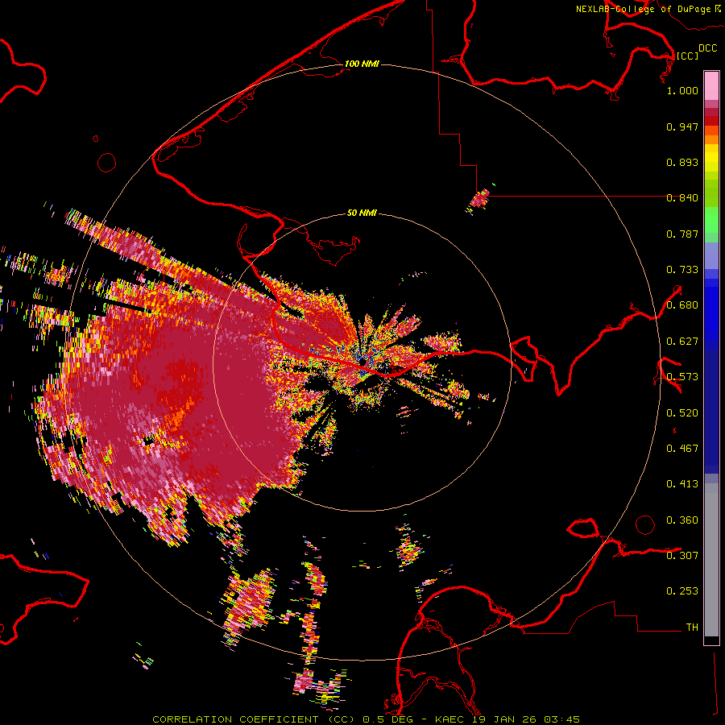Image resolution: width=725 pixels, height=725 pixels.
Task: Select the 0.787 scale value
Action: 682,234
